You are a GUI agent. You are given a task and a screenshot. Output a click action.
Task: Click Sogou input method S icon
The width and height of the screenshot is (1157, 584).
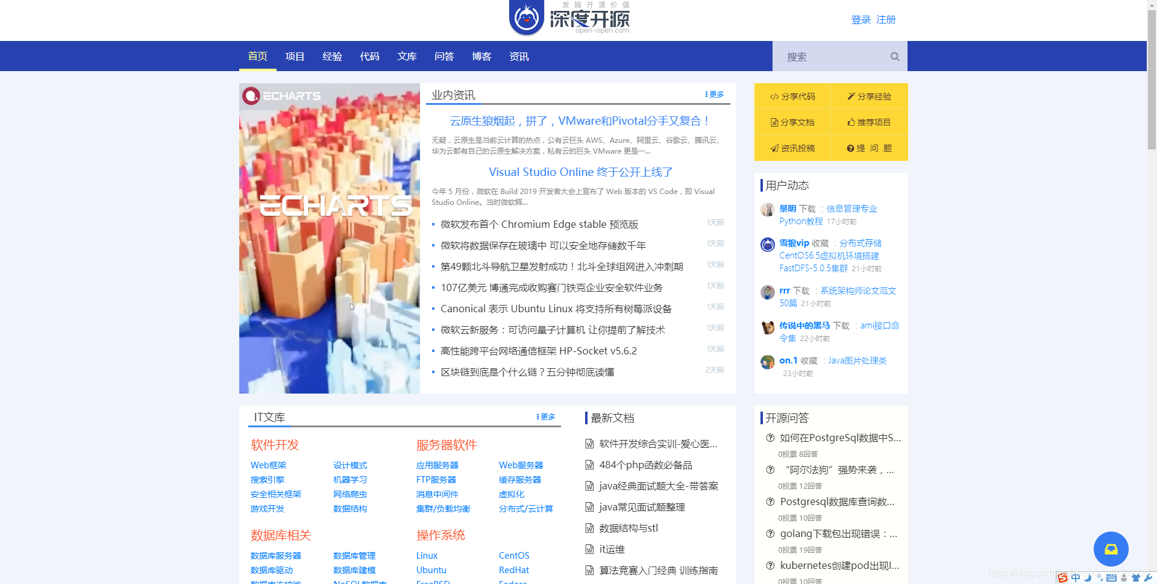pyautogui.click(x=1062, y=578)
